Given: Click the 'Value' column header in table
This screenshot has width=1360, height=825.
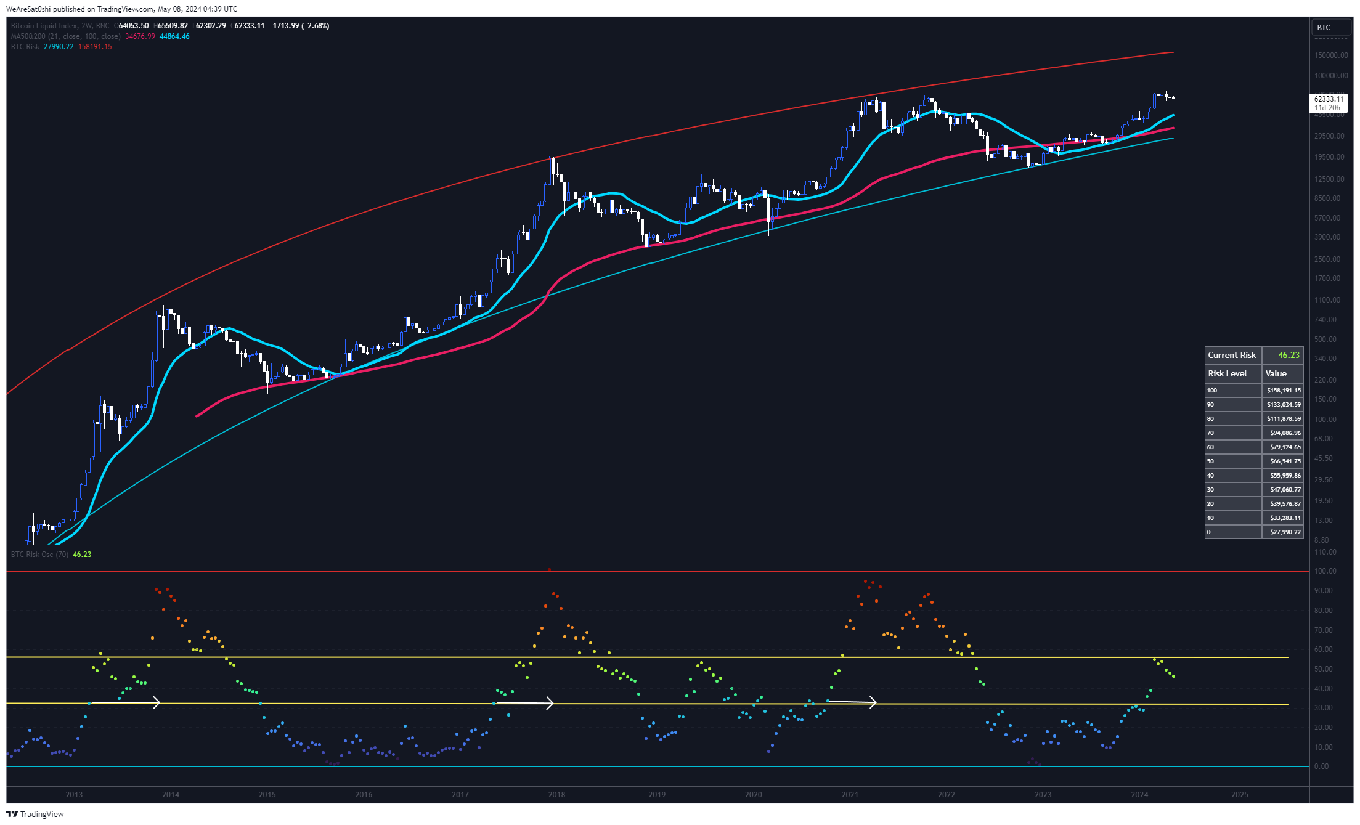Looking at the screenshot, I should (1283, 373).
